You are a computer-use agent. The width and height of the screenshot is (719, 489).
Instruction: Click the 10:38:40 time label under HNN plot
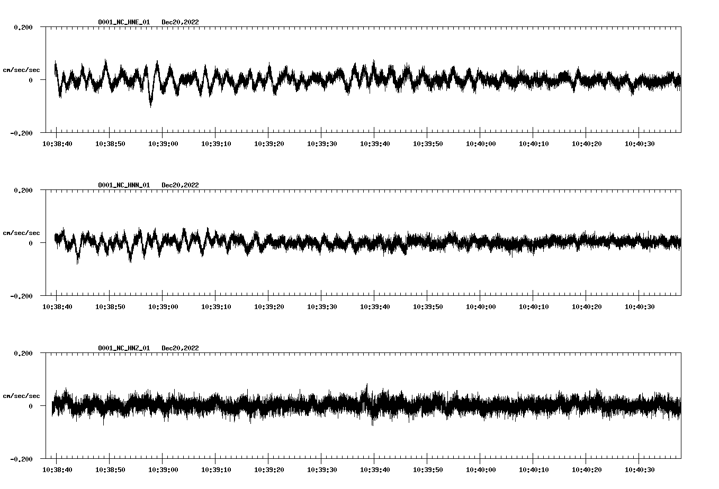[x=57, y=306]
